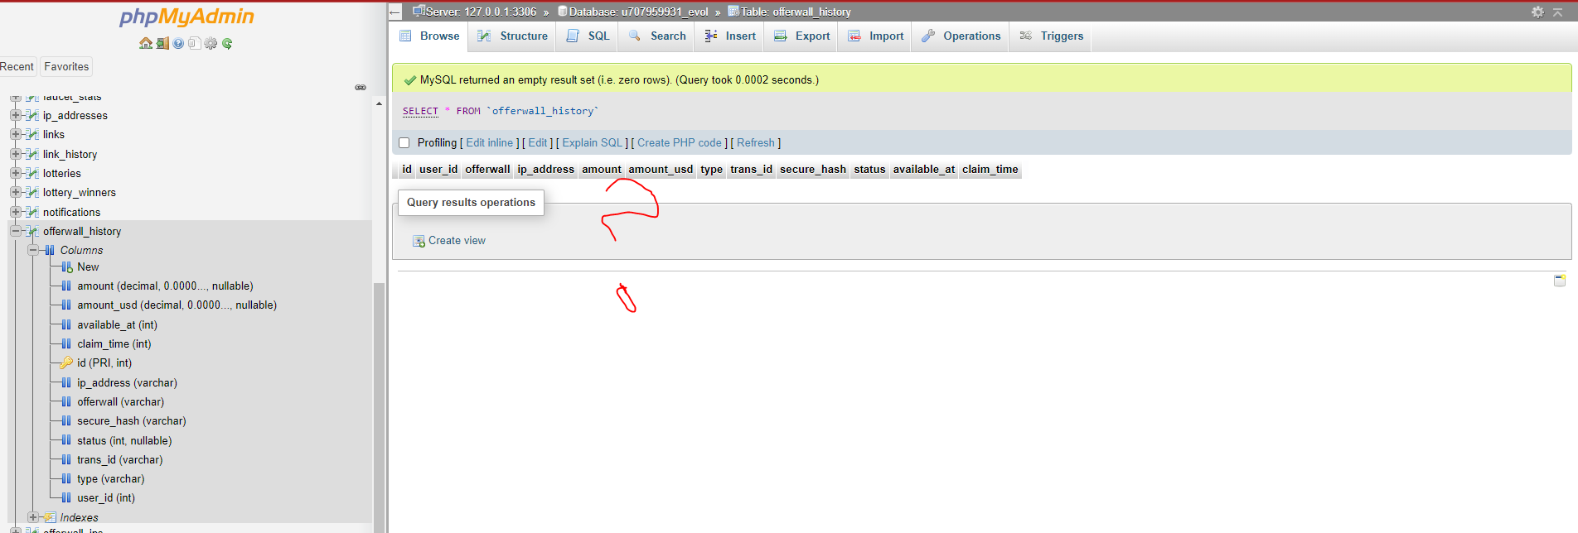Click the Edit inline link
The image size is (1578, 533).
click(x=490, y=142)
